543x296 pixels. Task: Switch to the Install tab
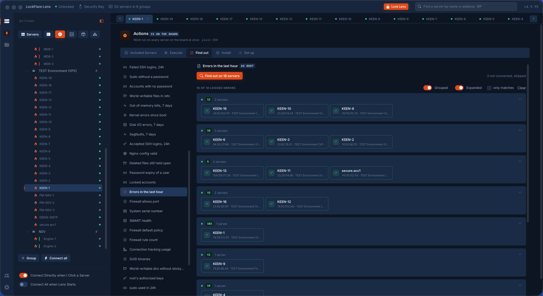[224, 53]
